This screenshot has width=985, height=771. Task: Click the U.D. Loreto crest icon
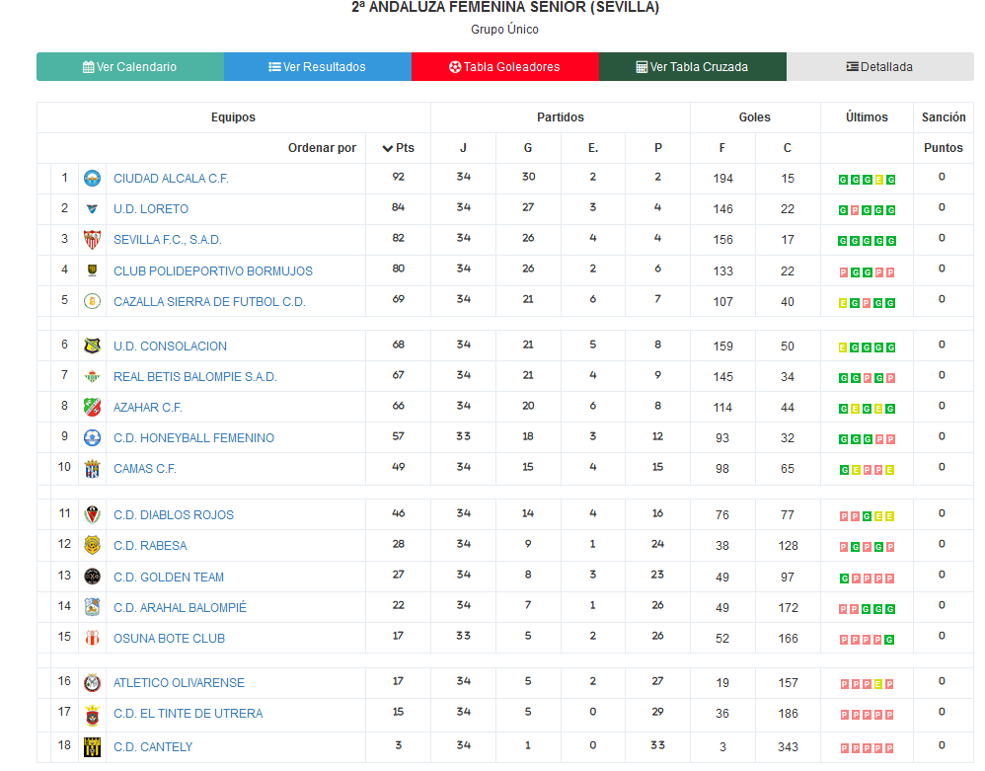[x=93, y=209]
